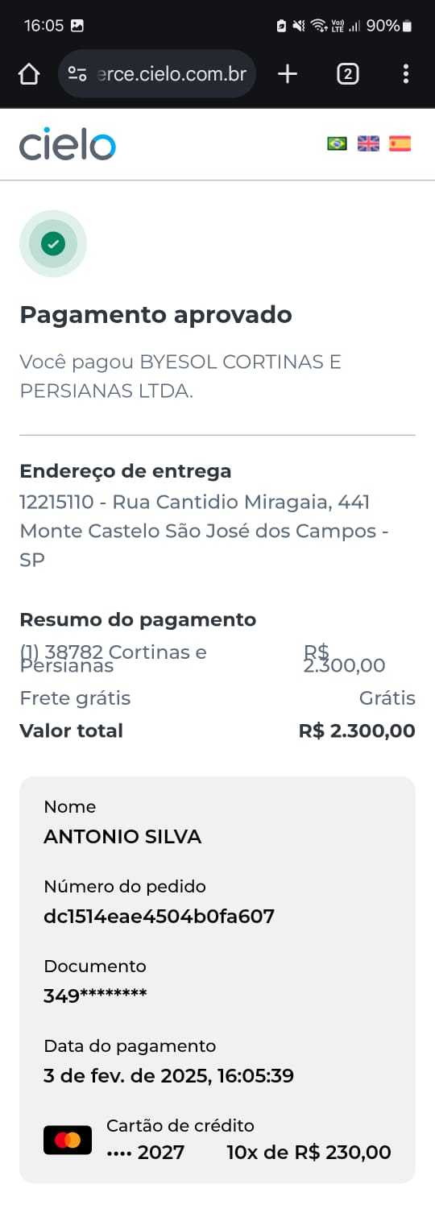Screen dimensions: 435x1213
Task: Switch language to Portuguese Brazil flag
Action: 337,143
